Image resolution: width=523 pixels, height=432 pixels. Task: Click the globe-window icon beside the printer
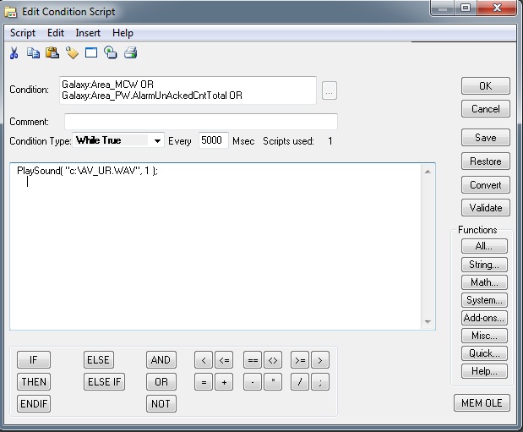[x=111, y=53]
